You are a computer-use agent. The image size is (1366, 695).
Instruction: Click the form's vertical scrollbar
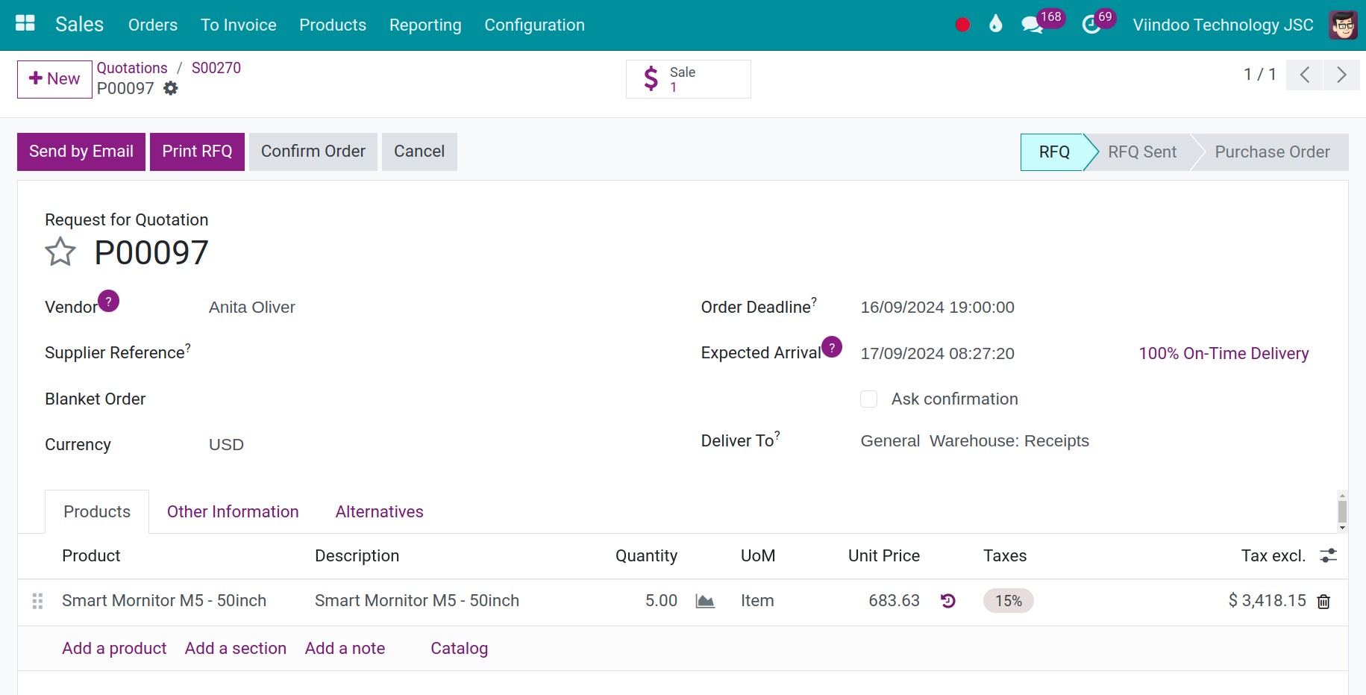(1342, 511)
